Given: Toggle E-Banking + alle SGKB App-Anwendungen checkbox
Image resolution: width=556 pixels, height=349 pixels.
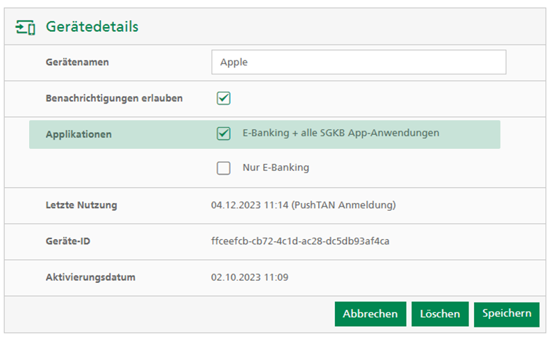Looking at the screenshot, I should click(x=223, y=133).
